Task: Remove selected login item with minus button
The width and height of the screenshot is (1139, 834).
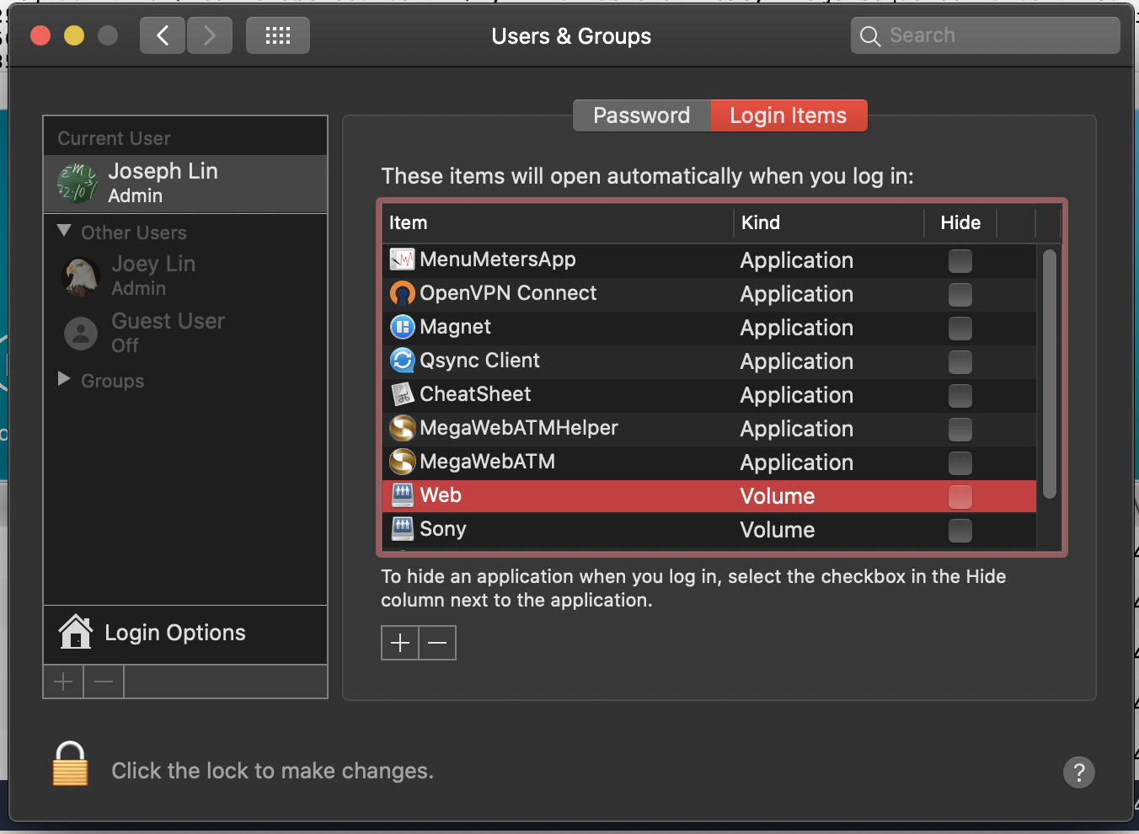Action: pos(437,643)
